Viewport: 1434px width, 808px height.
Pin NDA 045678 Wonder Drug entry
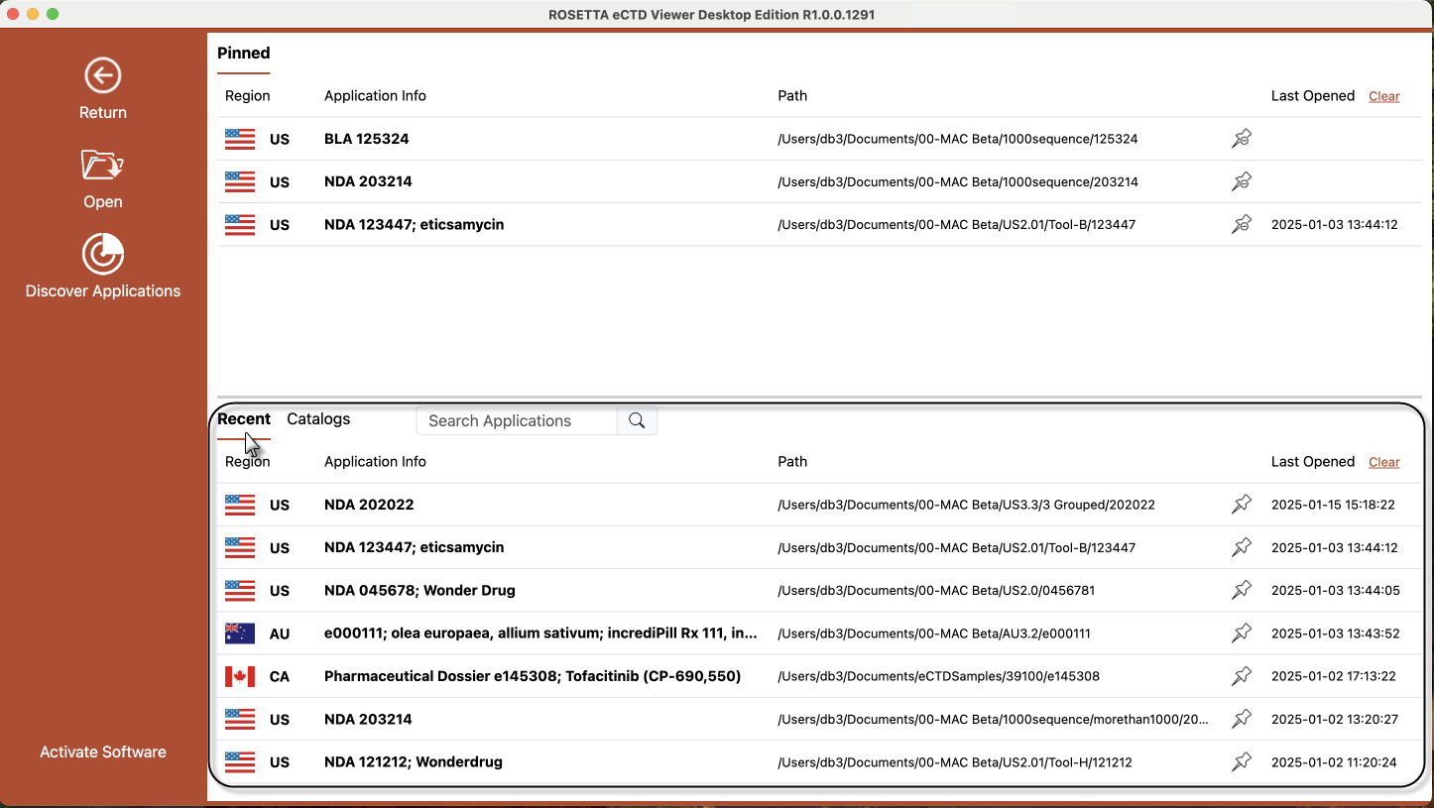tap(1241, 591)
